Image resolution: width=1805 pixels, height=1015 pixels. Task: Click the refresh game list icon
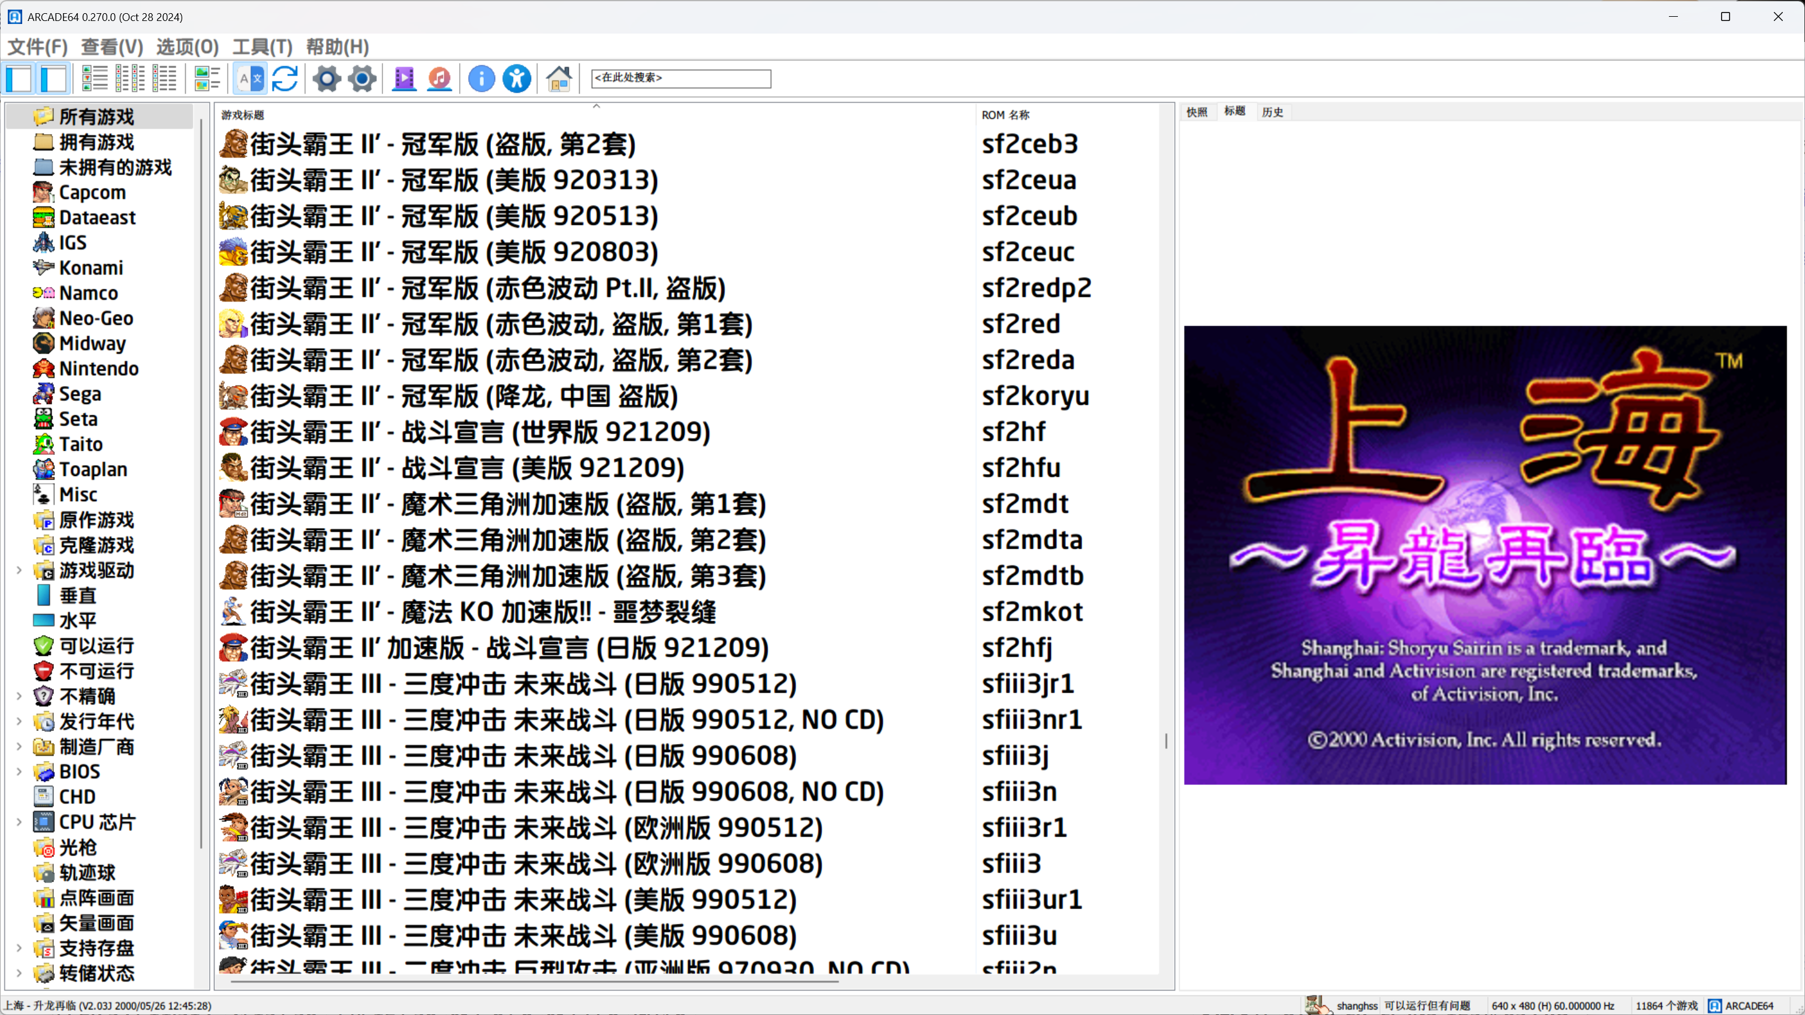pos(285,79)
